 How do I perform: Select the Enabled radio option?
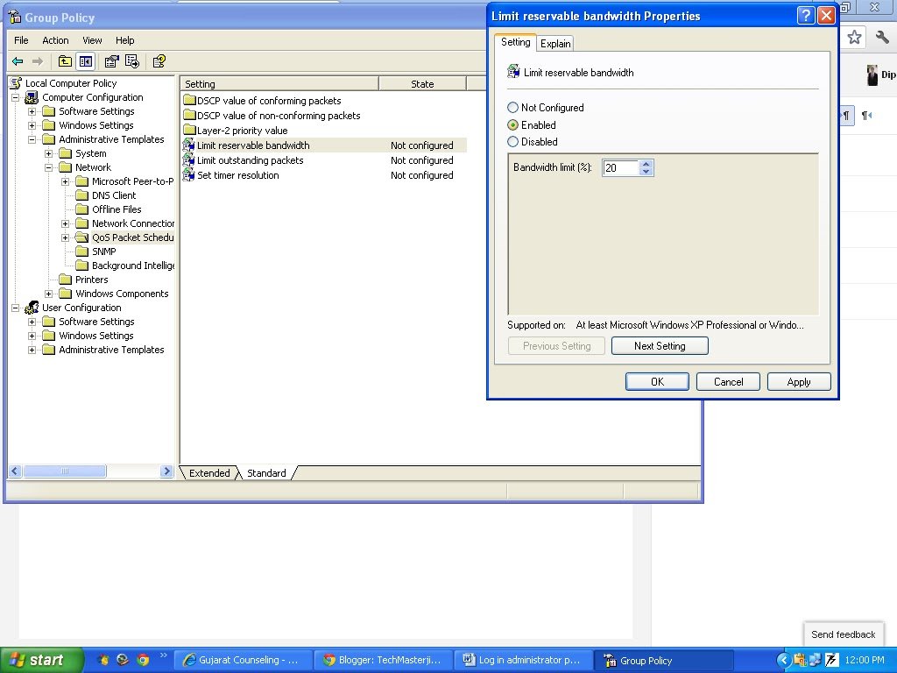512,124
